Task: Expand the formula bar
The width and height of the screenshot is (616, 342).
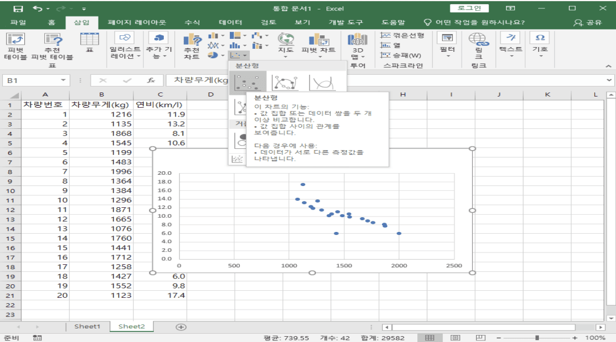Action: 609,79
